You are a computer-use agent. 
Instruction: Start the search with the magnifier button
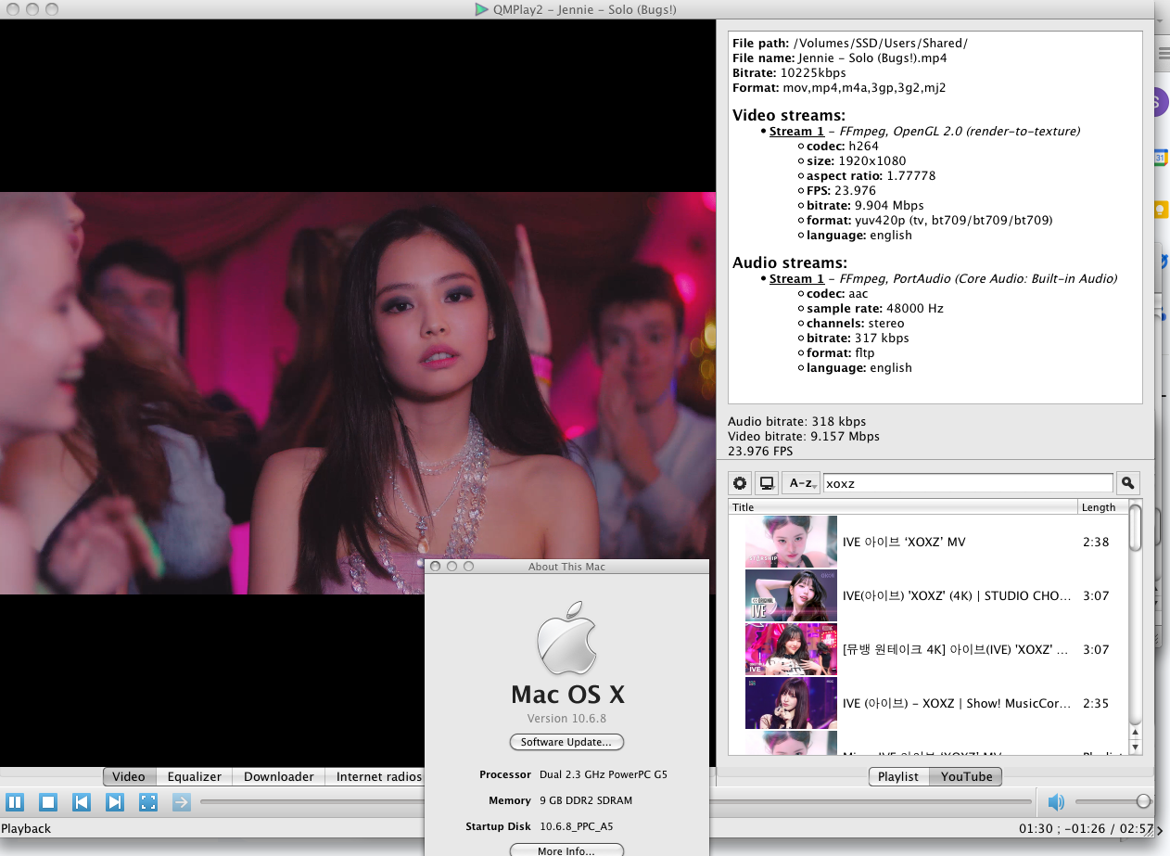tap(1127, 483)
